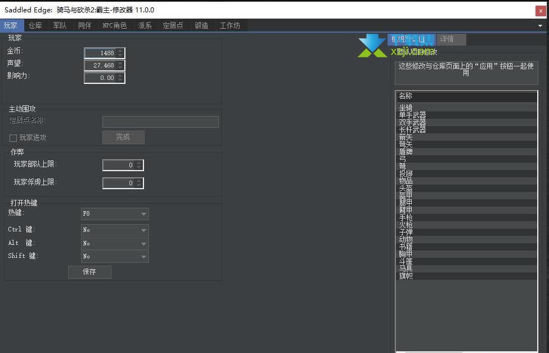Image resolution: width=549 pixels, height=353 pixels.
Task: Open the 军队 tab
Action: 60,25
